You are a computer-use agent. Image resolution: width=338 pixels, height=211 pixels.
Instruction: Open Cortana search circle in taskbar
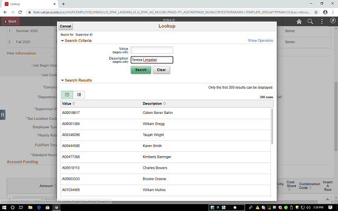click(13, 207)
